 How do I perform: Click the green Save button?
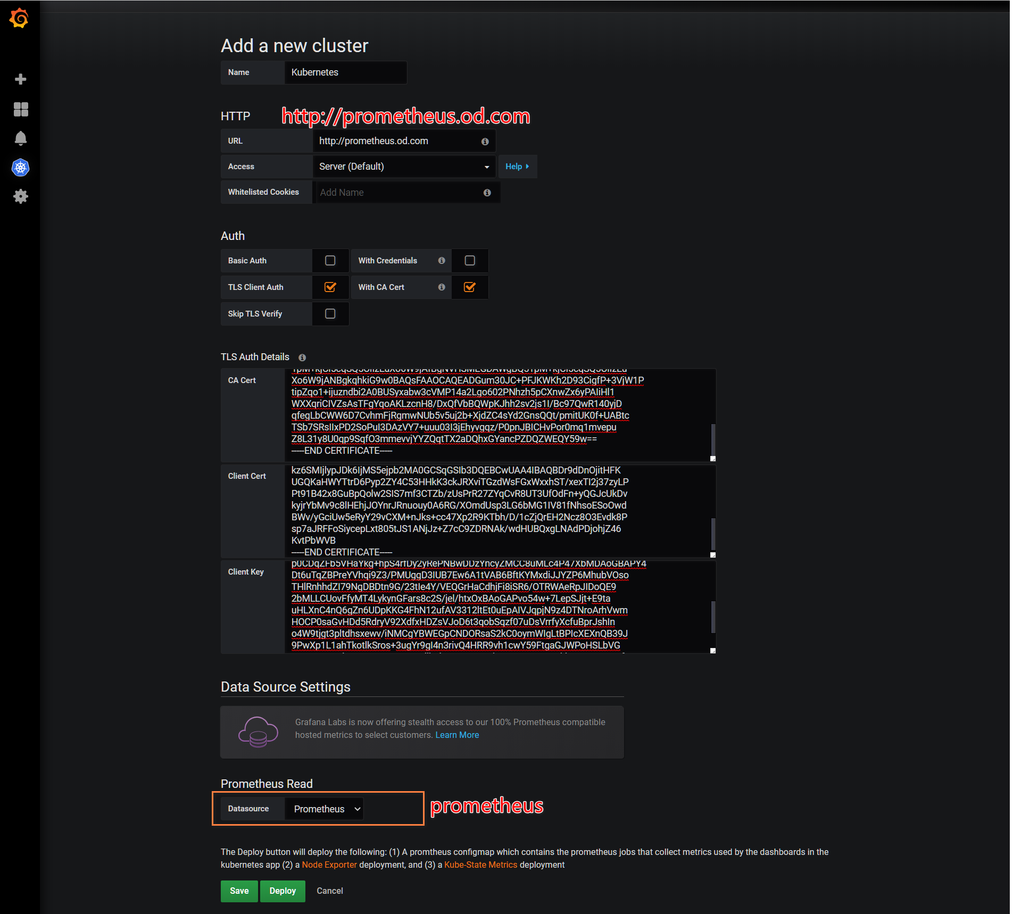[x=239, y=891]
